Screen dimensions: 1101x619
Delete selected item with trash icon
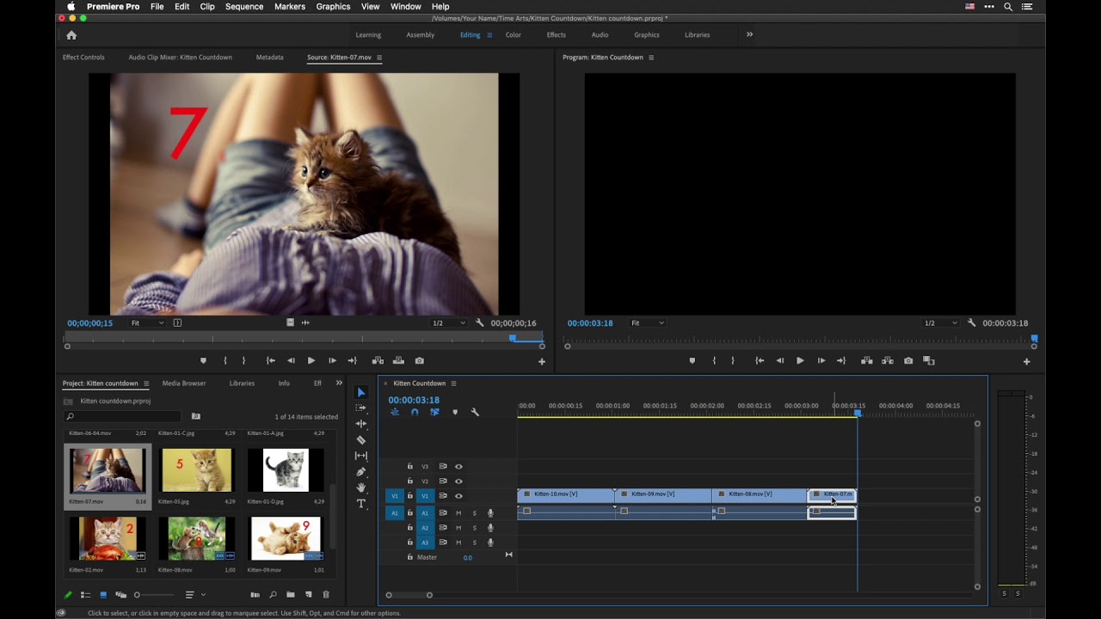coord(326,594)
